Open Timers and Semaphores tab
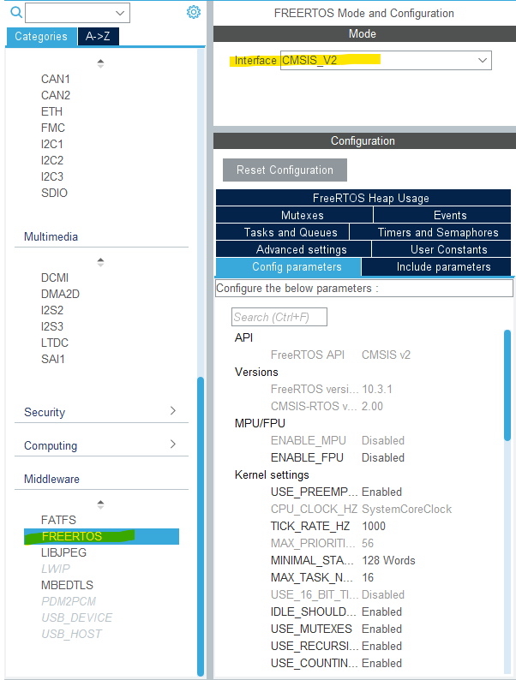Screen dimensions: 516x680 (x=430, y=232)
